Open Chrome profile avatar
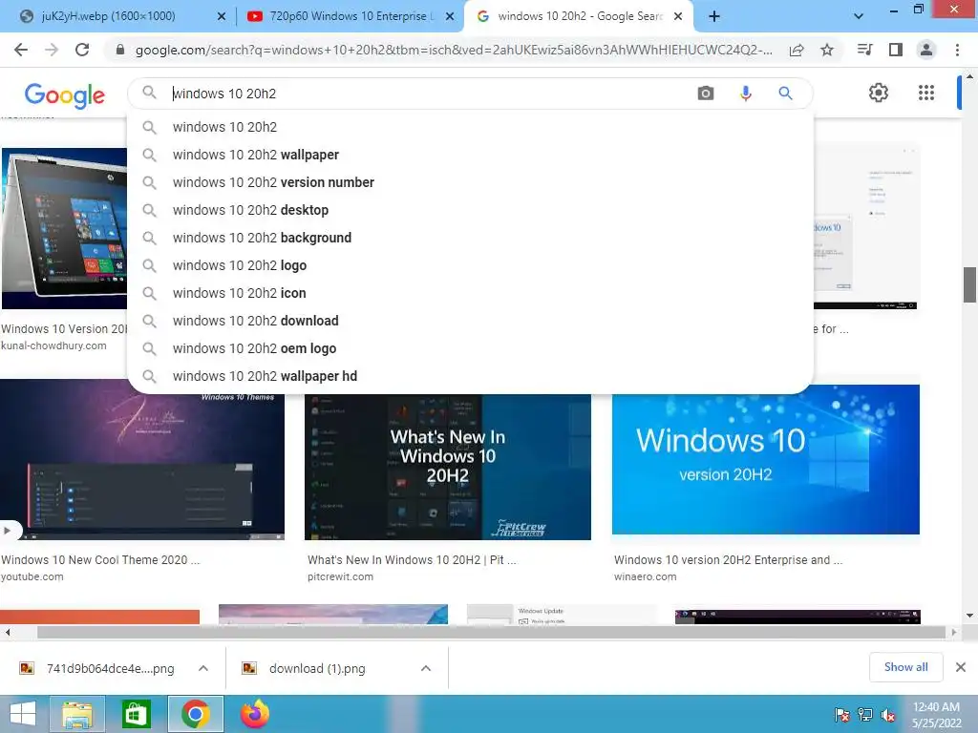 926,50
